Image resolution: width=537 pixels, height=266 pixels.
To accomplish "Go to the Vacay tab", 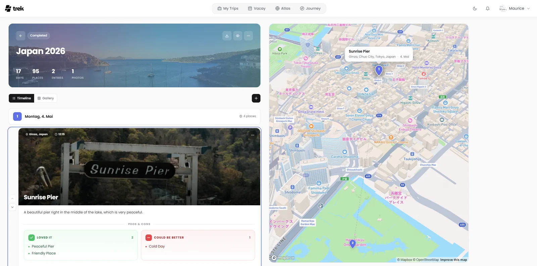I will [257, 8].
